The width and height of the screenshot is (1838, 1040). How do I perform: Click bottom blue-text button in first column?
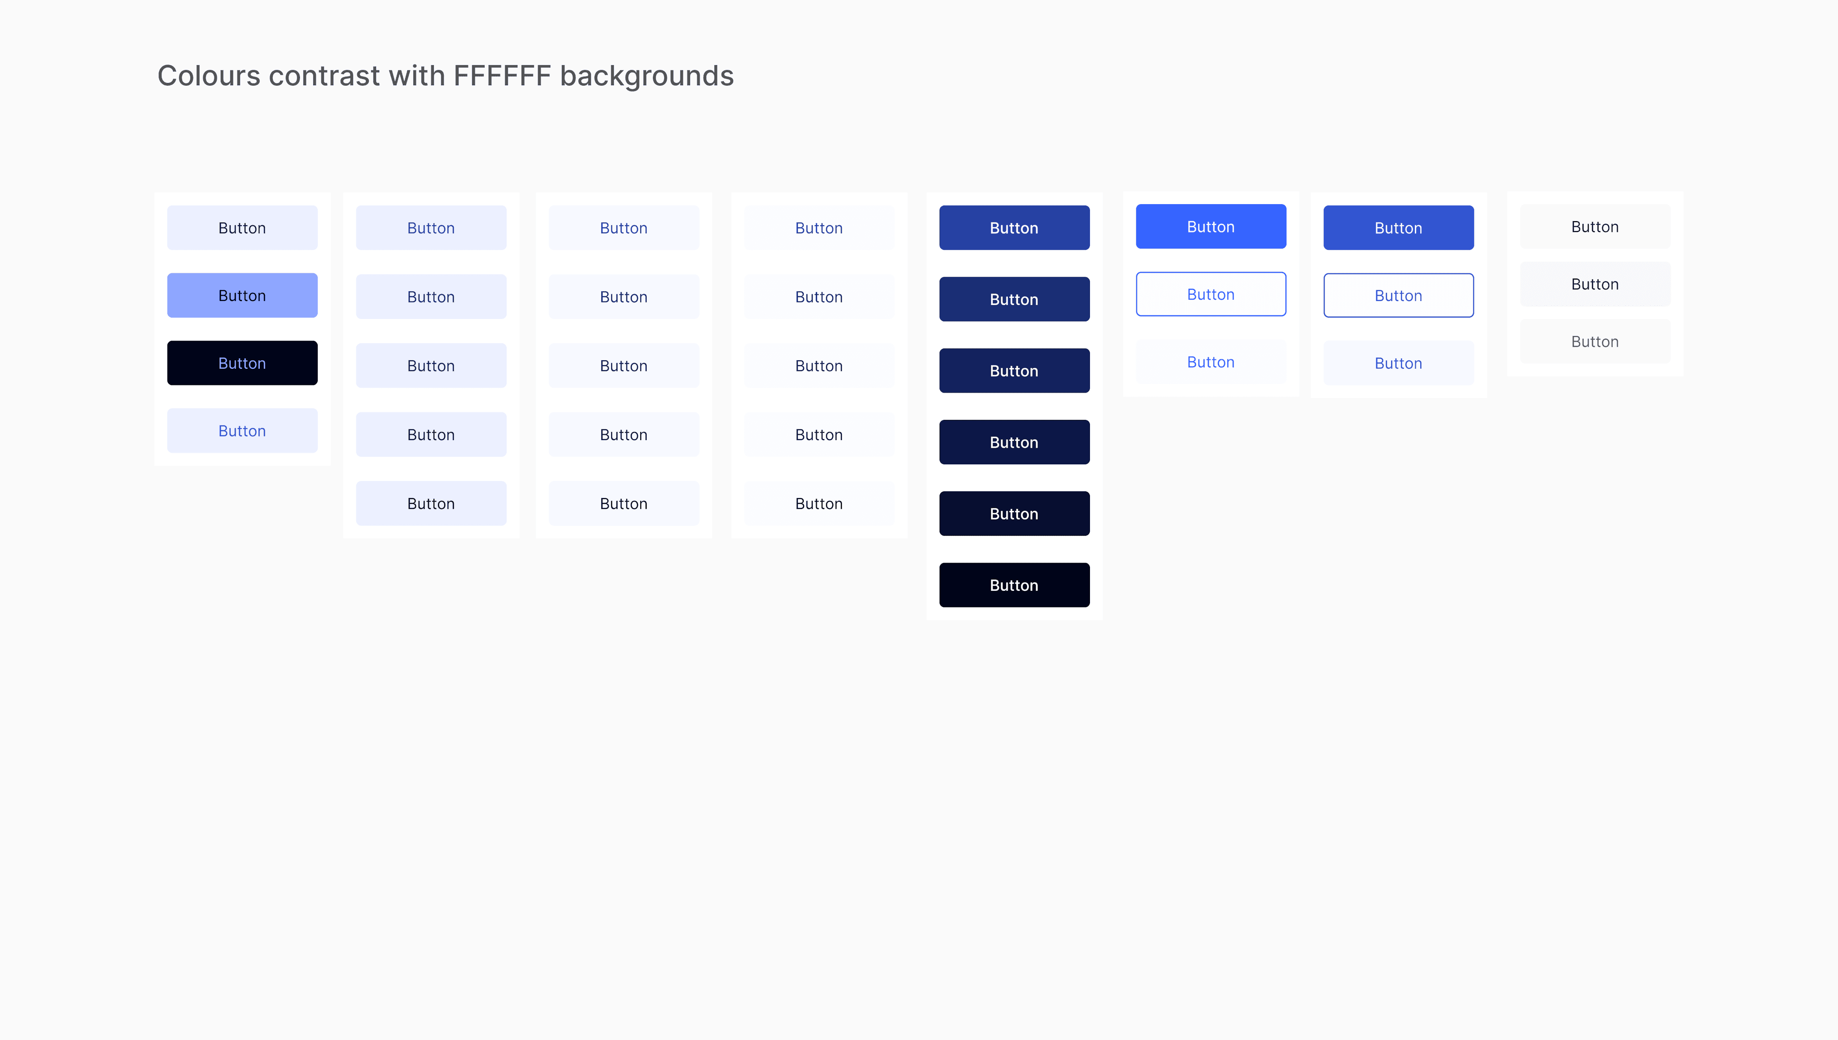[x=242, y=431]
